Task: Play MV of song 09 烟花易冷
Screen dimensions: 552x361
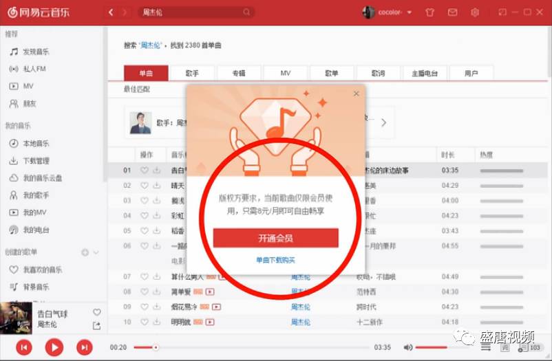Action: (x=216, y=307)
